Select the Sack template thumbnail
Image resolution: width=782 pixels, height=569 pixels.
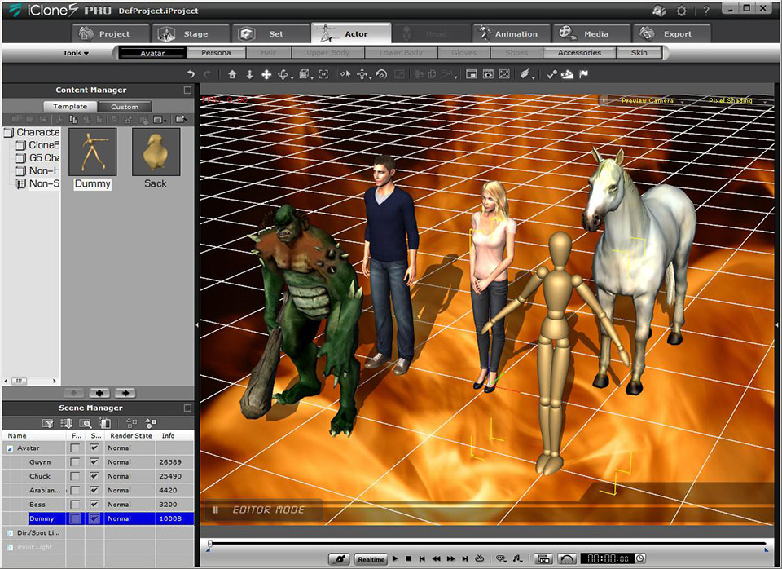[156, 152]
